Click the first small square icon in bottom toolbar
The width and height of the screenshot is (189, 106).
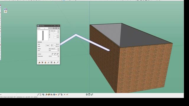64,95
